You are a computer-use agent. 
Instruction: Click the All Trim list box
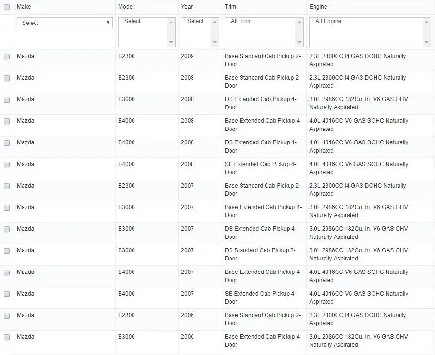tap(264, 32)
